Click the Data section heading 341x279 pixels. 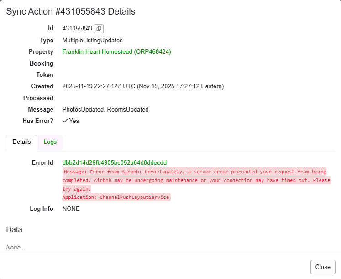[14, 230]
